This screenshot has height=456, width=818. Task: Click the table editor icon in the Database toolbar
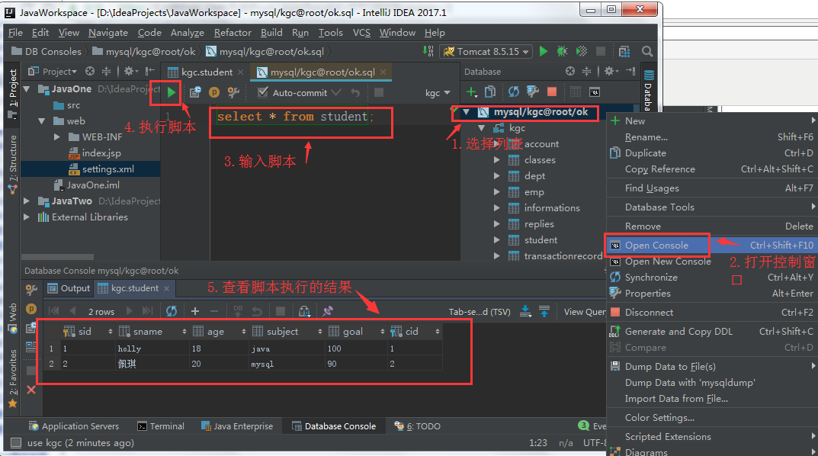(576, 92)
